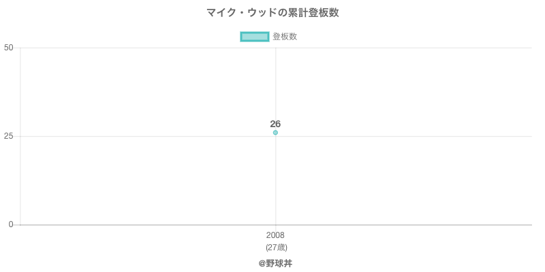Click the tick mark beside y-axis 0
545x272 pixels.
pyautogui.click(x=17, y=224)
